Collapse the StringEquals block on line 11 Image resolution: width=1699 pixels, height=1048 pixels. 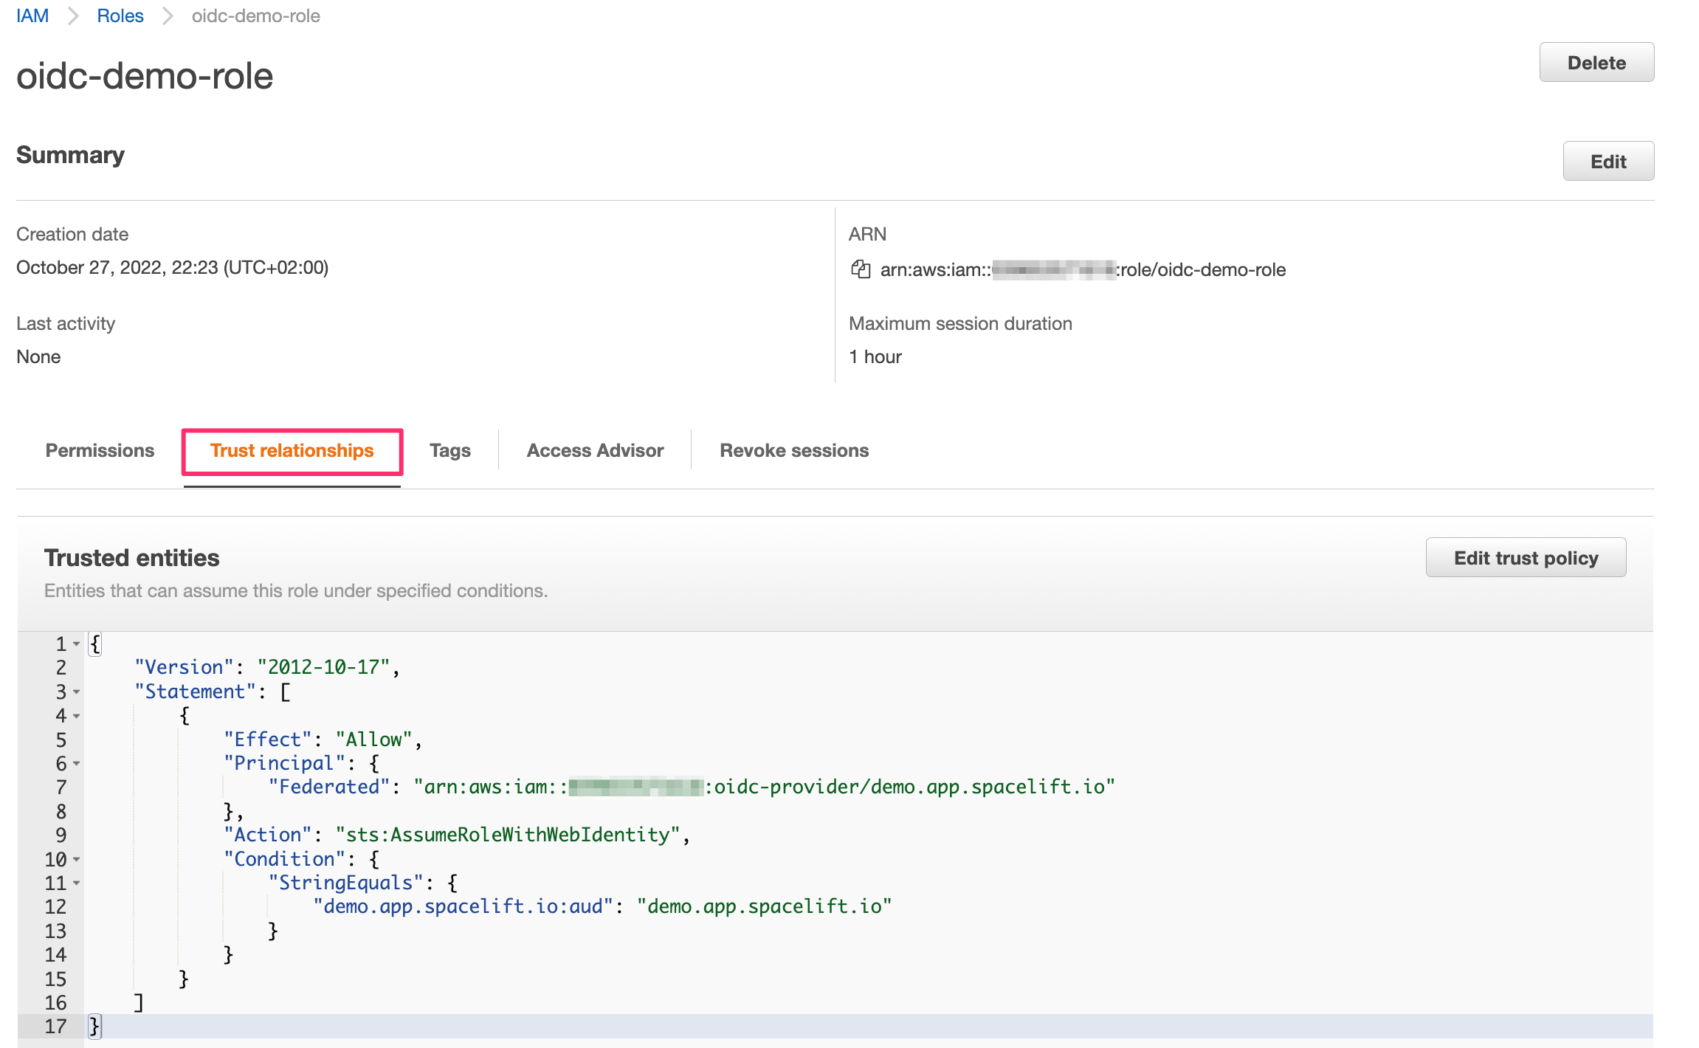(77, 883)
